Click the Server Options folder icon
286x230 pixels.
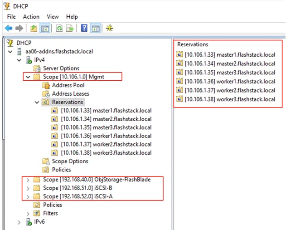tap(37, 69)
